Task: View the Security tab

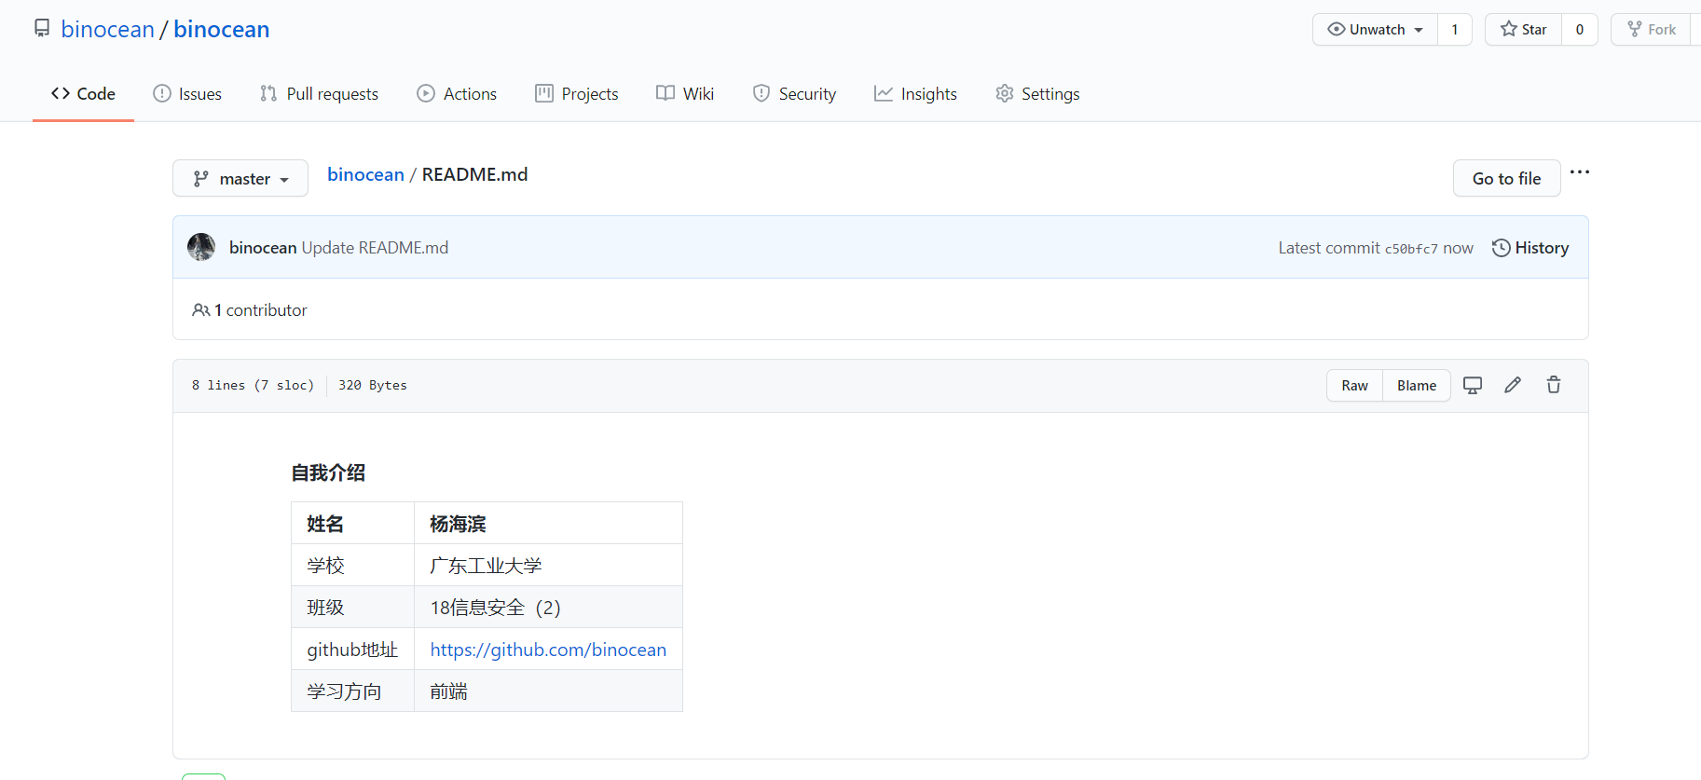Action: pos(794,94)
